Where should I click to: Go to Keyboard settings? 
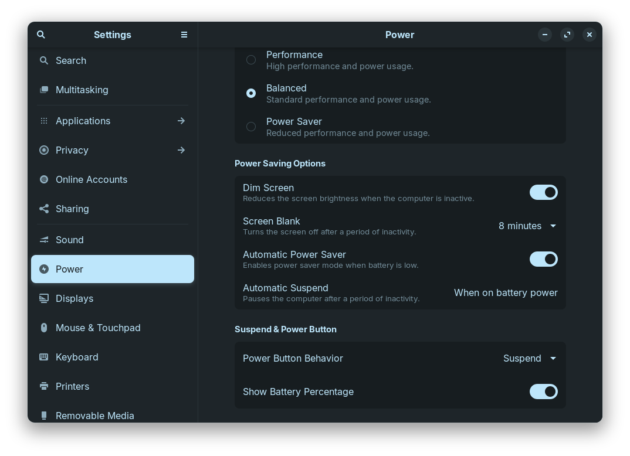pyautogui.click(x=113, y=357)
